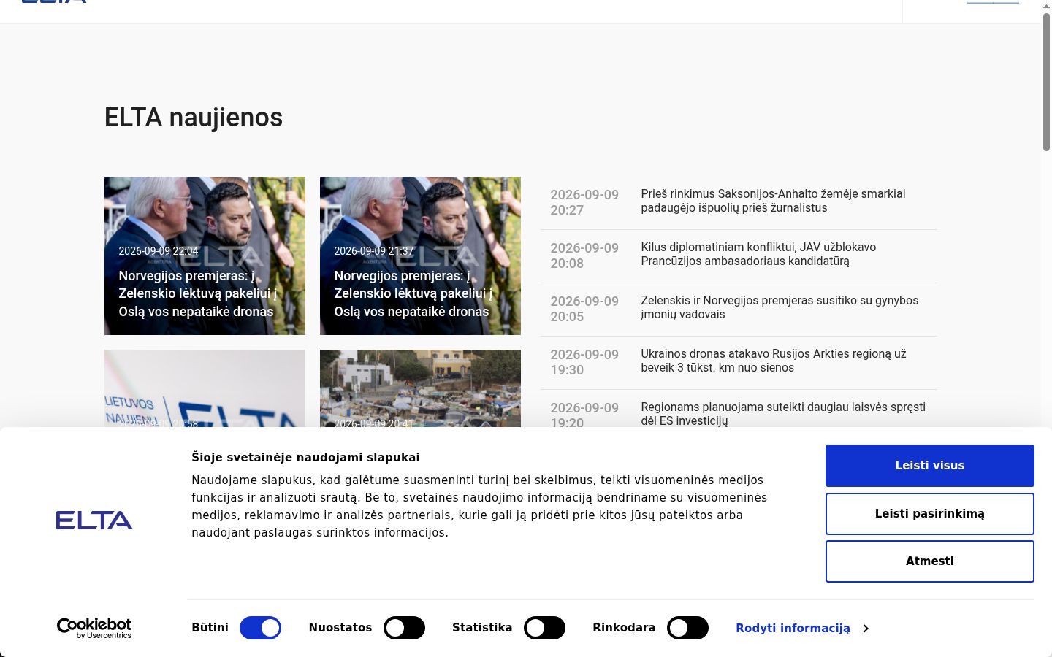
Task: Open the 20:41 news card with harbor photo
Action: tap(420, 388)
